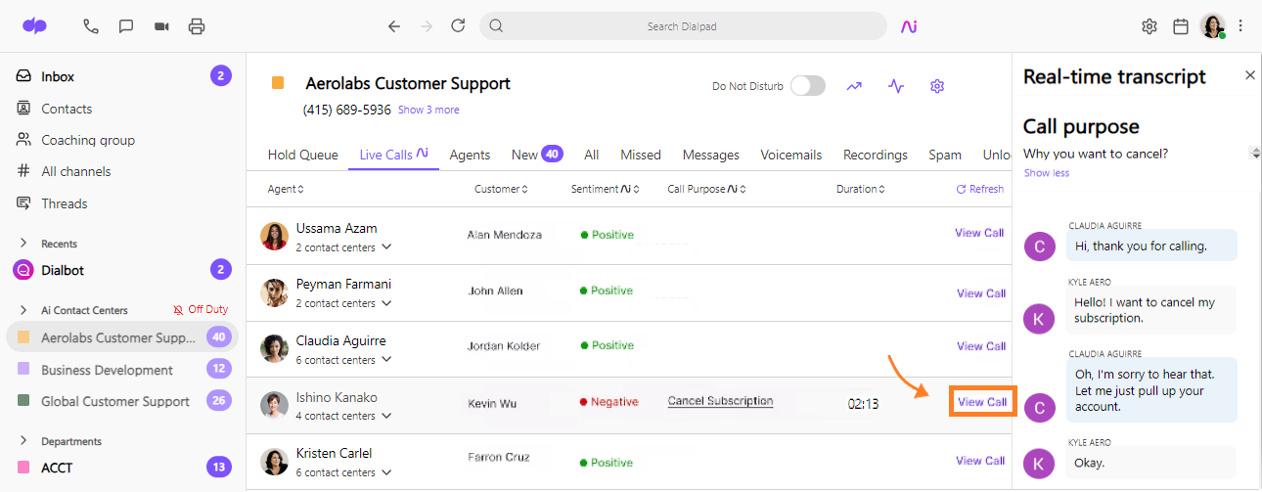Open the activity pulse icon
This screenshot has height=492, width=1262.
[896, 86]
